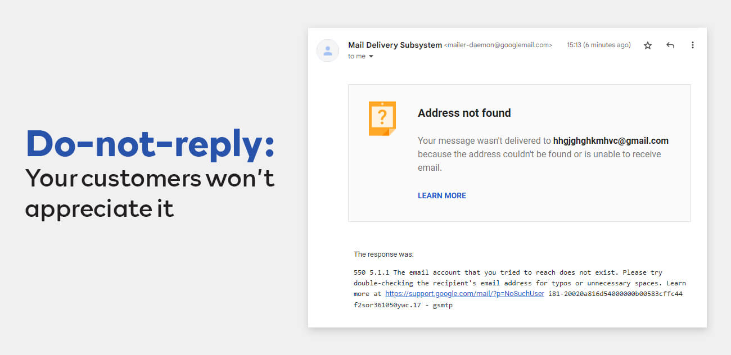Click the 'Do-not-reply:' blue headline
Screen dimensions: 731x355
(x=150, y=143)
